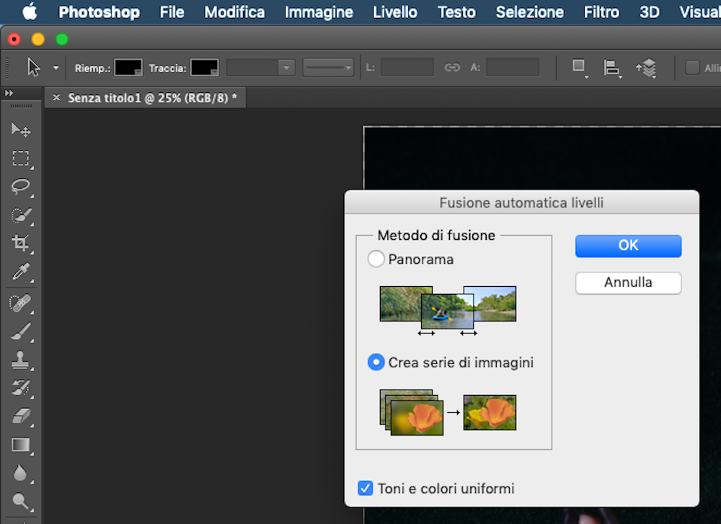Viewport: 721px width, 524px height.
Task: Open the 3D menu
Action: pos(650,12)
